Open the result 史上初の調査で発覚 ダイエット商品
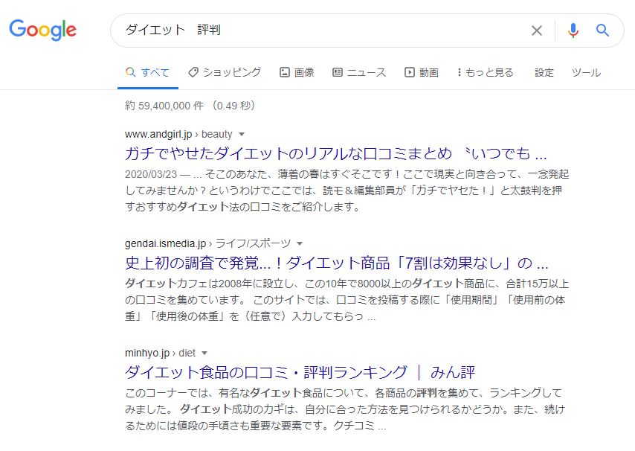Screen dimensions: 635x451 (x=337, y=263)
